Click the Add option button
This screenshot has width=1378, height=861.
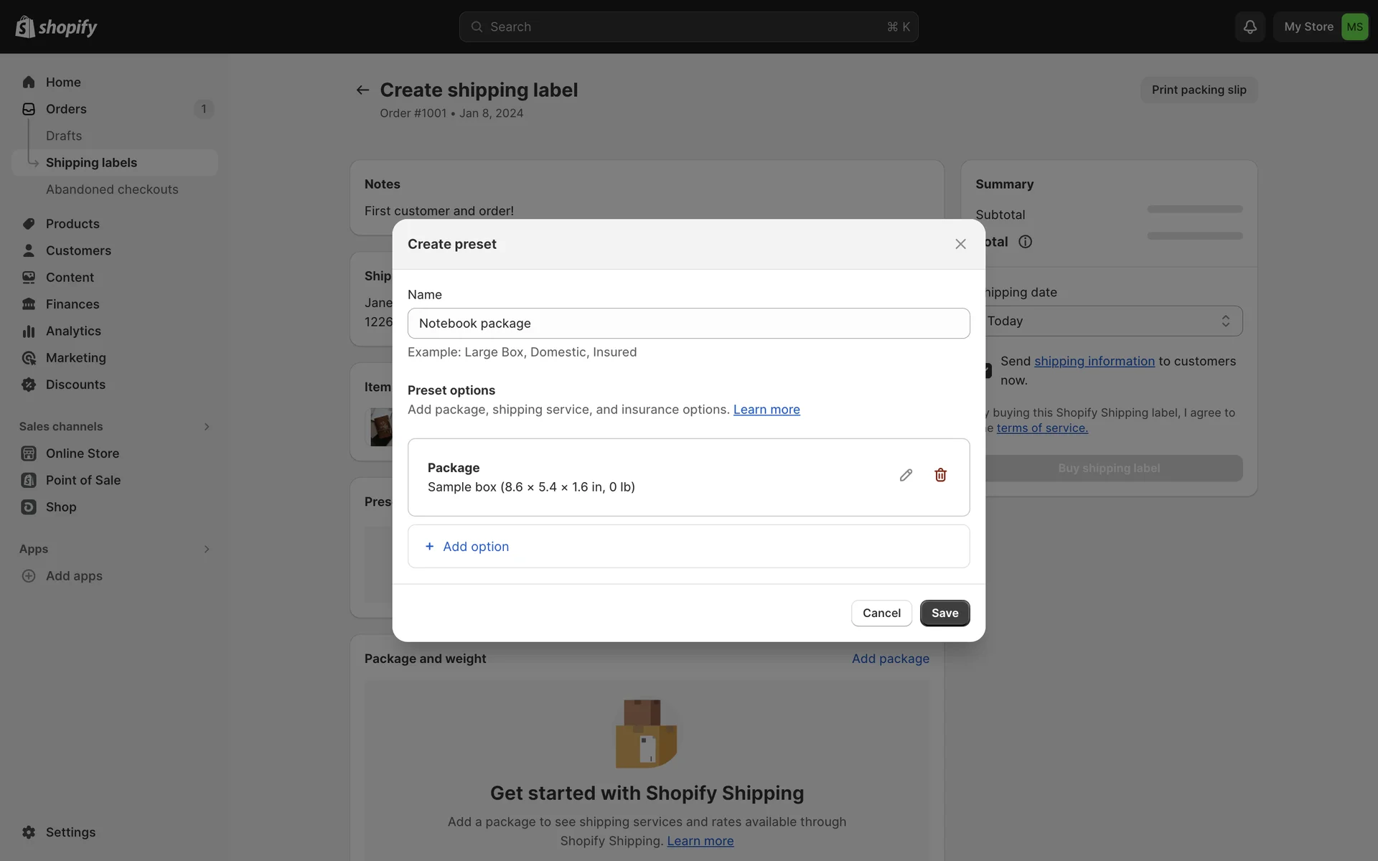pos(476,546)
